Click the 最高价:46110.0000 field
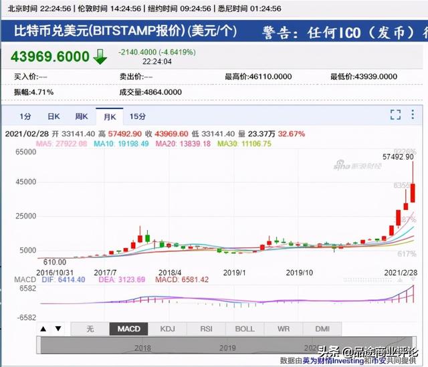 (258, 76)
